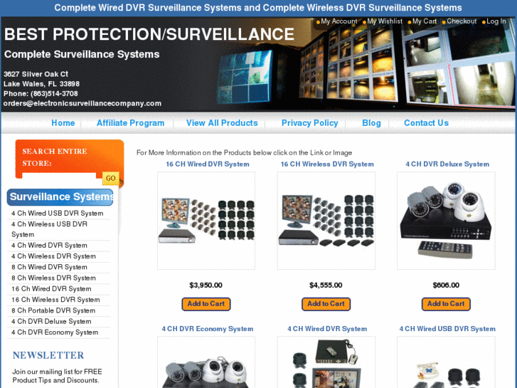Click the 16 CH Wired DVR System thumbnail
Screen dimensions: 517x388
(206, 221)
